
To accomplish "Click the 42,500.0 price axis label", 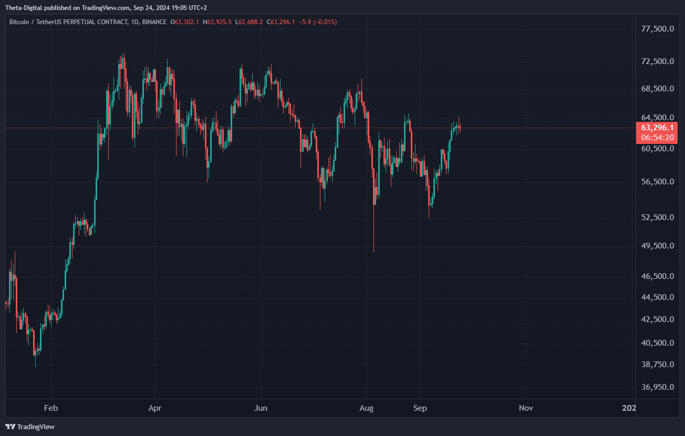I will pos(658,319).
